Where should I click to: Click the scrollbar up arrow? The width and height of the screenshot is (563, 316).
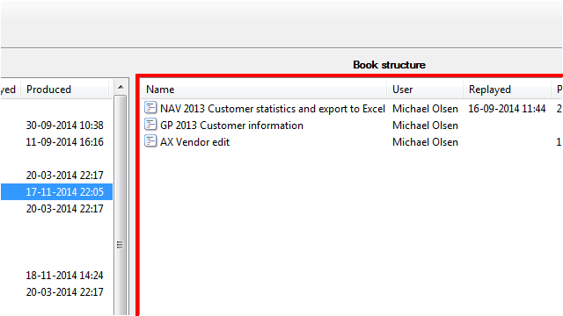click(121, 87)
